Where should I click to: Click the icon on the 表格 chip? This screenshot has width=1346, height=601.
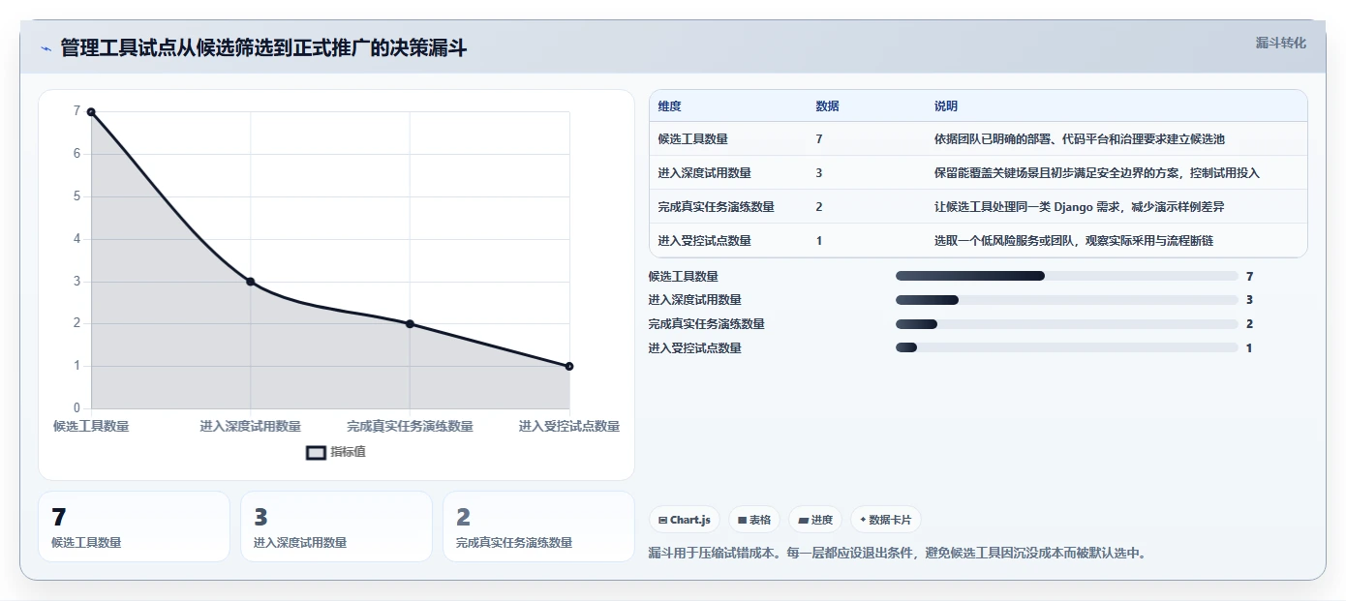pyautogui.click(x=742, y=521)
